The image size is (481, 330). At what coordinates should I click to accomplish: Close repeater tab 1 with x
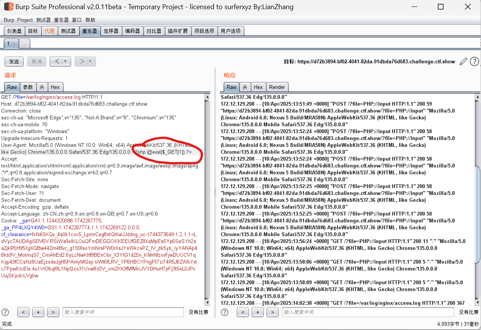[14, 44]
